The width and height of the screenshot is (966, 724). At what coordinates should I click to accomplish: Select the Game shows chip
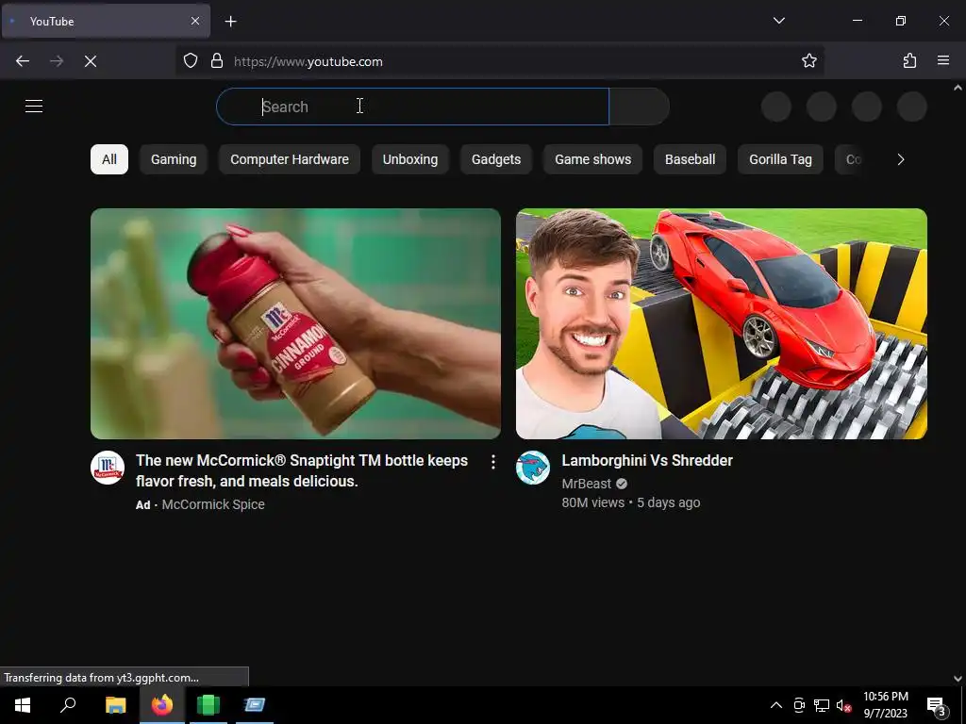592,159
